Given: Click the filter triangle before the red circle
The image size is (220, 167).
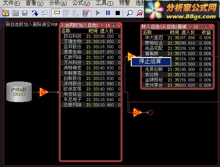Looking at the screenshot, I should click(x=137, y=112).
